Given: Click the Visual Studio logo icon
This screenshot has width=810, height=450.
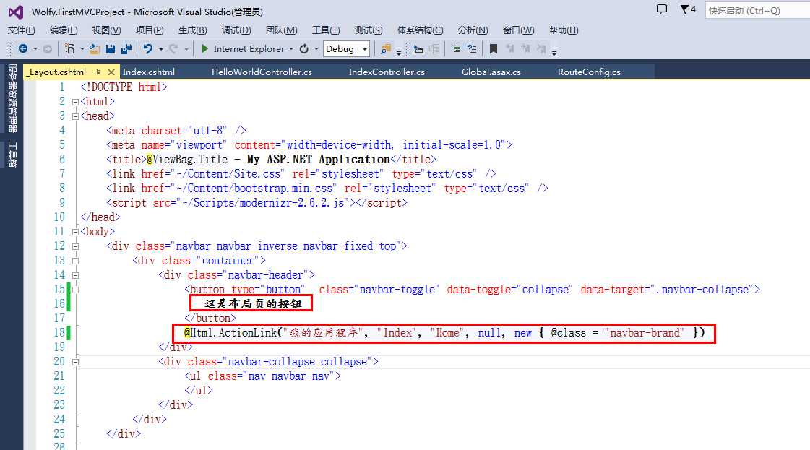Looking at the screenshot, I should click(15, 12).
